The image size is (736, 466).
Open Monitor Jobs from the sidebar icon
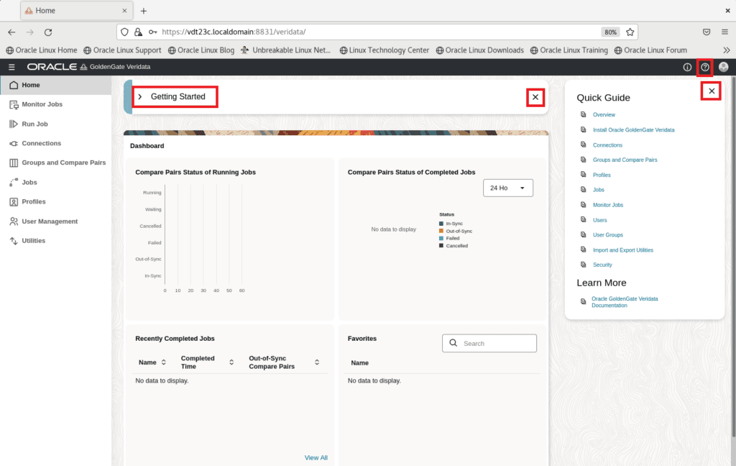[11, 104]
